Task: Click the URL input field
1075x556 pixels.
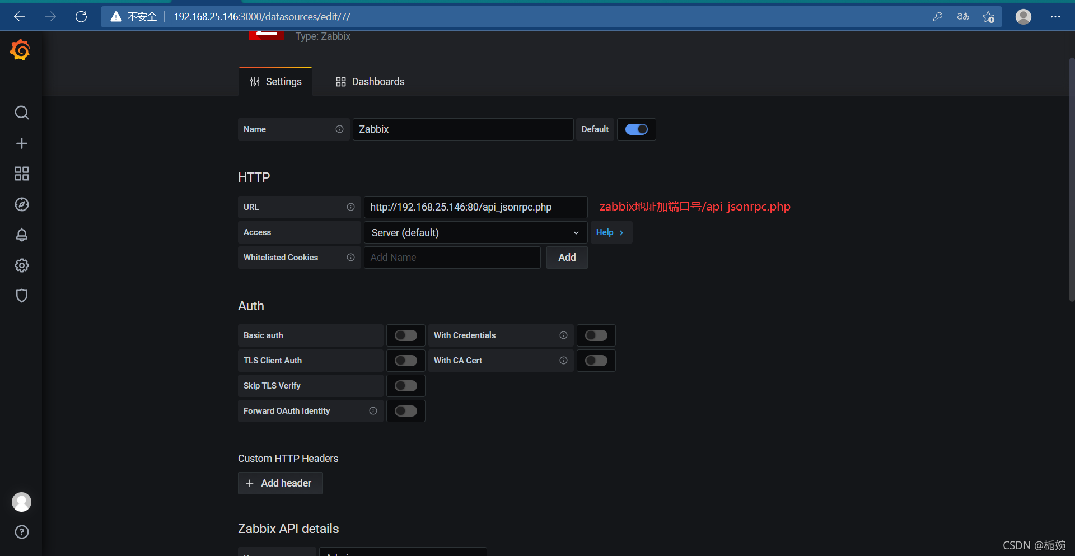Action: [475, 207]
